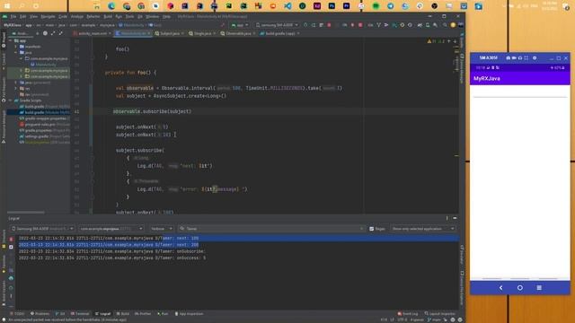Toggle the Regex checkbox in Logcat

[x=371, y=229]
